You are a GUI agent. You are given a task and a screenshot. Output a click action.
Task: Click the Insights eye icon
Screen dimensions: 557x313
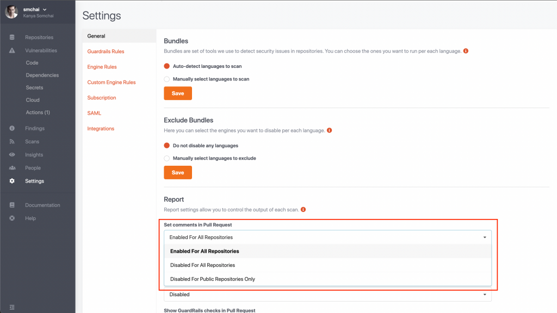click(12, 154)
